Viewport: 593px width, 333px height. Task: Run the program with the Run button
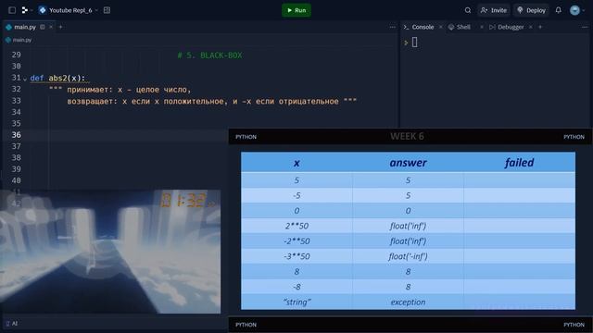pyautogui.click(x=296, y=10)
